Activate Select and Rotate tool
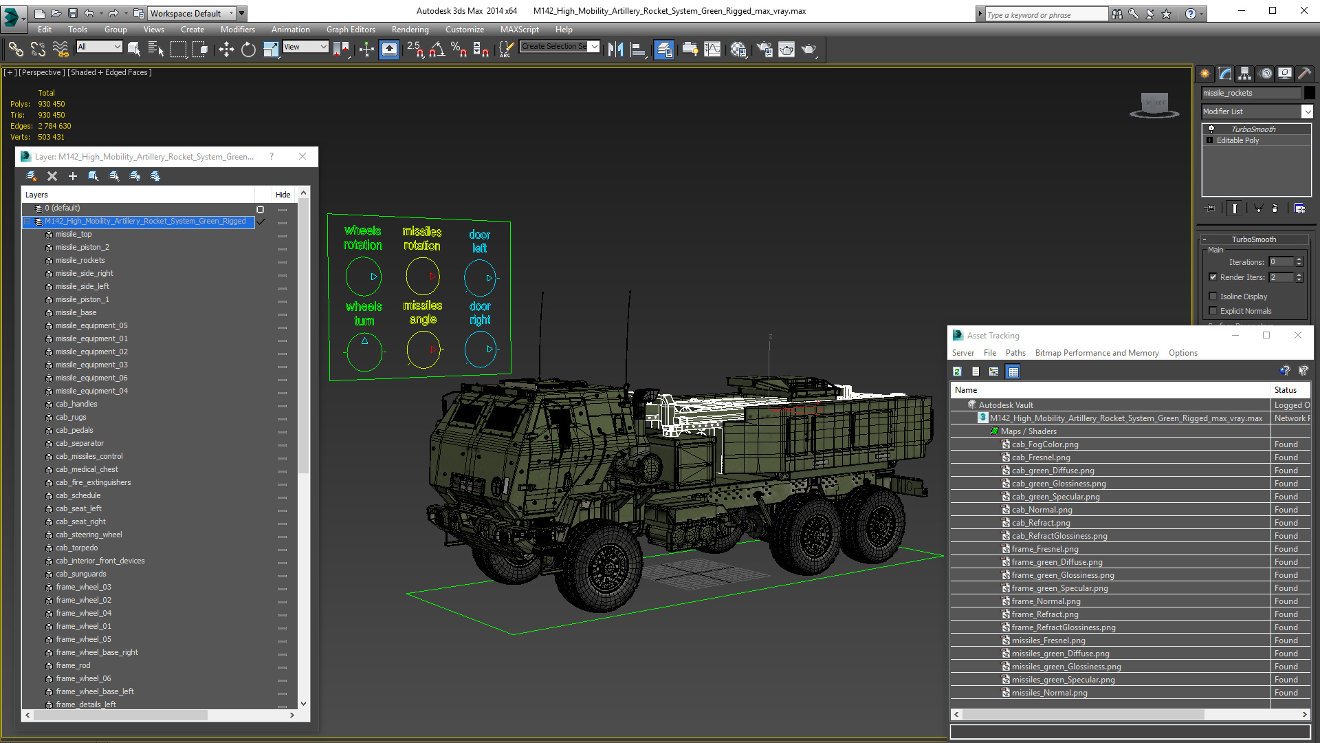This screenshot has height=743, width=1320. click(248, 49)
